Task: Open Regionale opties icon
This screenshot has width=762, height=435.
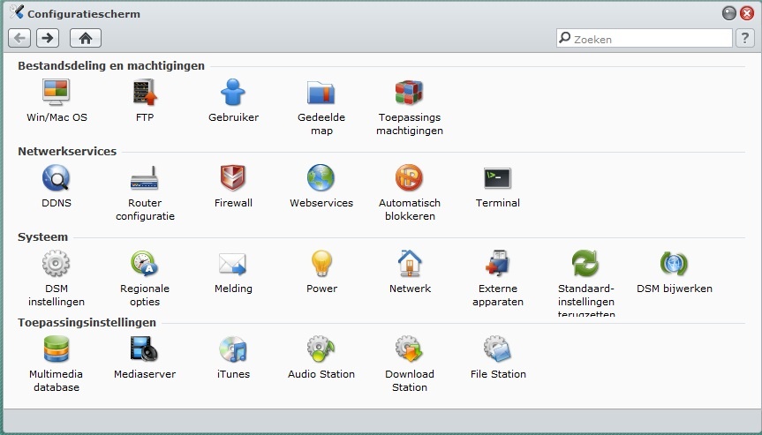Action: click(145, 263)
